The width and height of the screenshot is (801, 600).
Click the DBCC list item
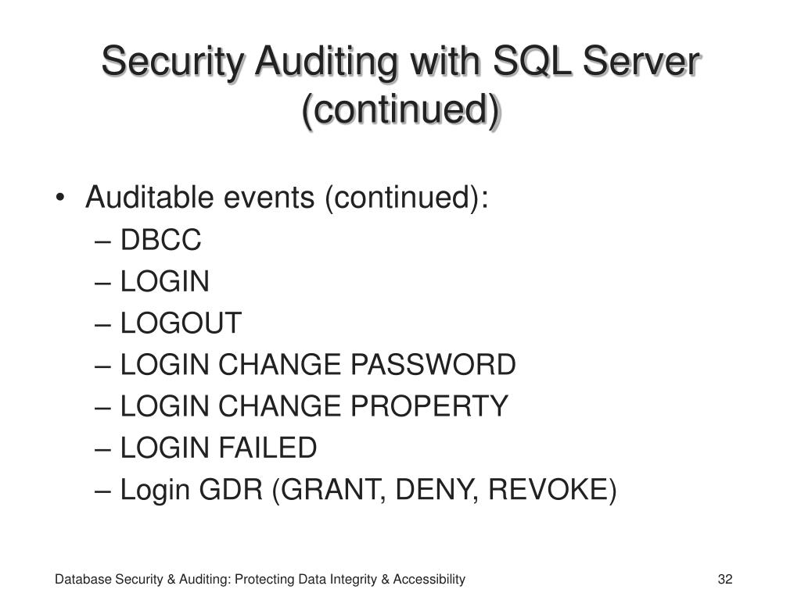161,240
